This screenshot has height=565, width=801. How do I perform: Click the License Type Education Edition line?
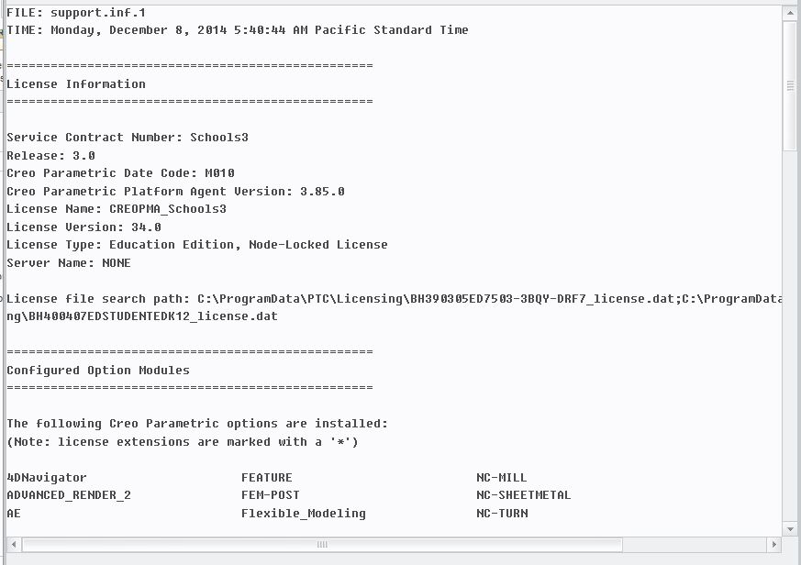[x=197, y=245]
